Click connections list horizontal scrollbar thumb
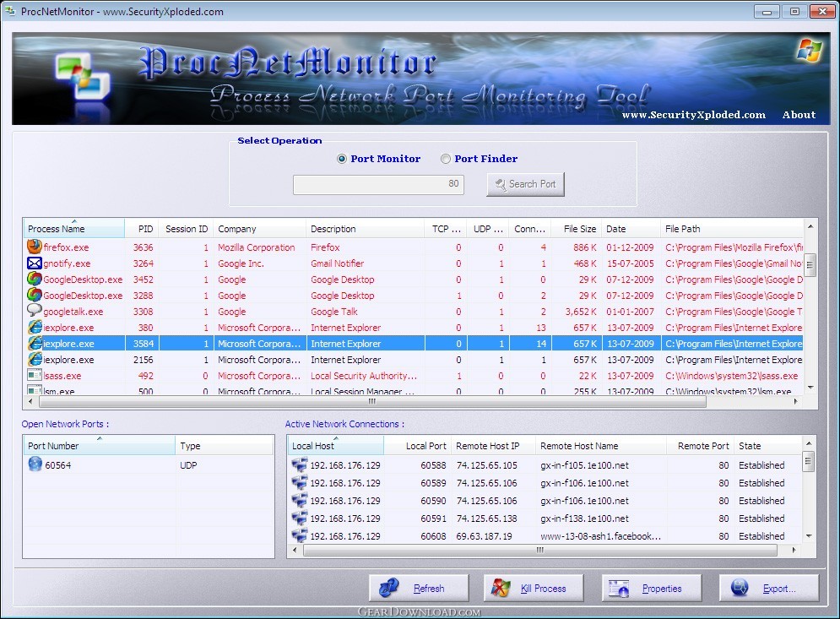840x619 pixels. pos(540,550)
